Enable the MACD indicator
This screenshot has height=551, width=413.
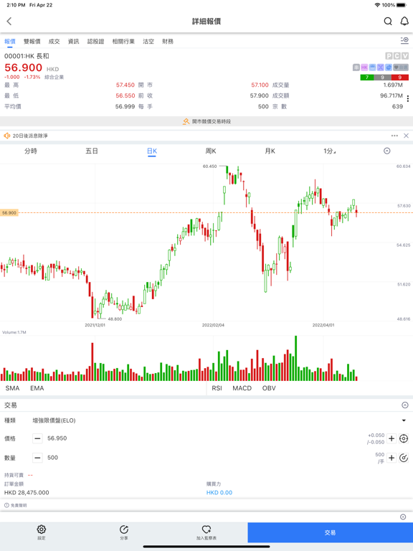(x=242, y=388)
